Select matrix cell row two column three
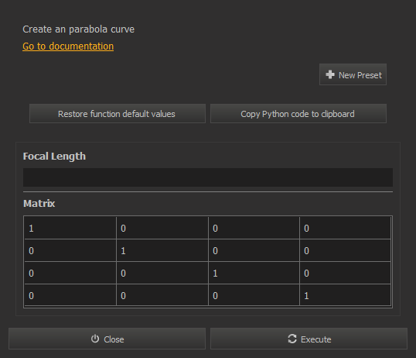Image resolution: width=416 pixels, height=358 pixels. (x=254, y=250)
